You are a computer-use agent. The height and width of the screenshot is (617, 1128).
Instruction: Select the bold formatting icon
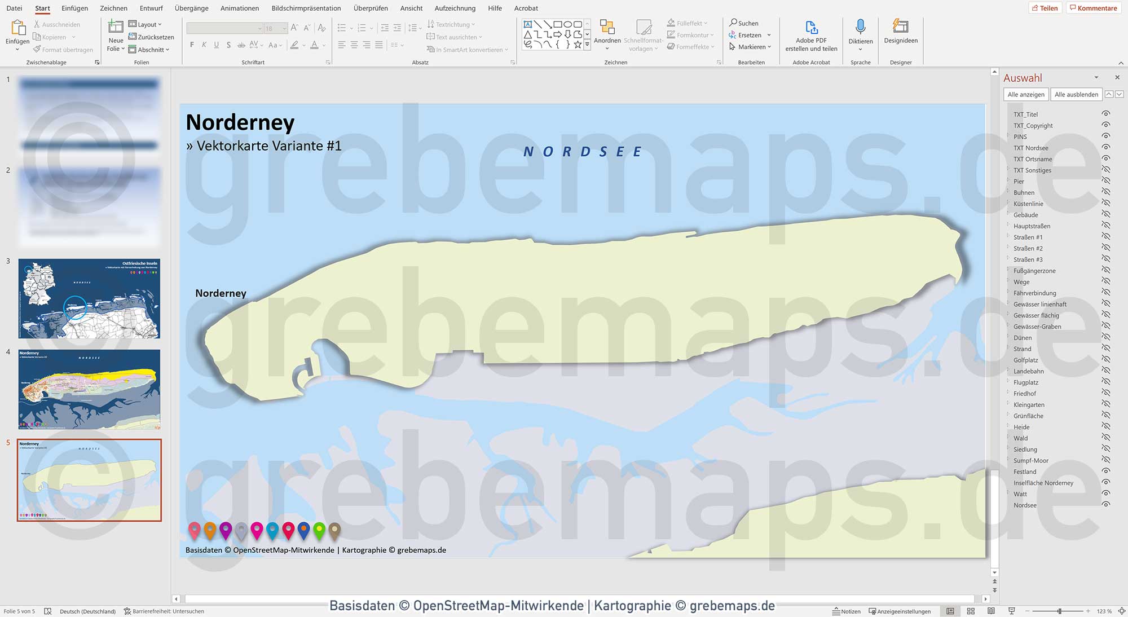192,45
